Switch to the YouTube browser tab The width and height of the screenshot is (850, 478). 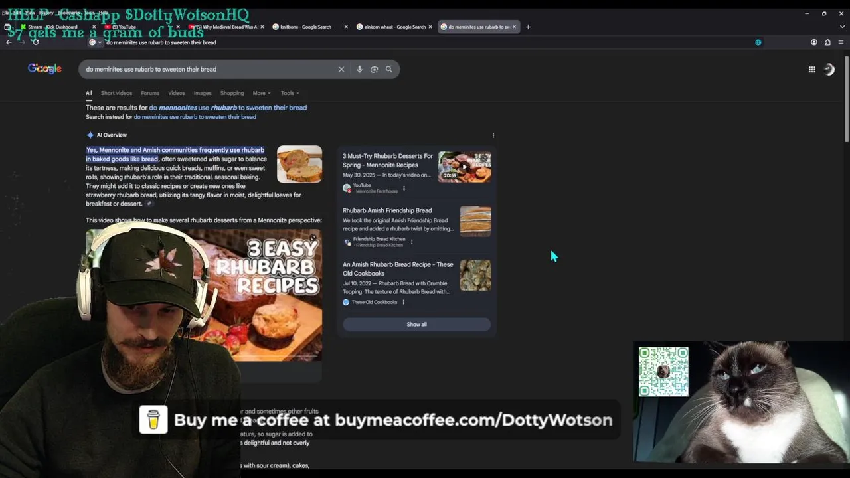pyautogui.click(x=125, y=27)
